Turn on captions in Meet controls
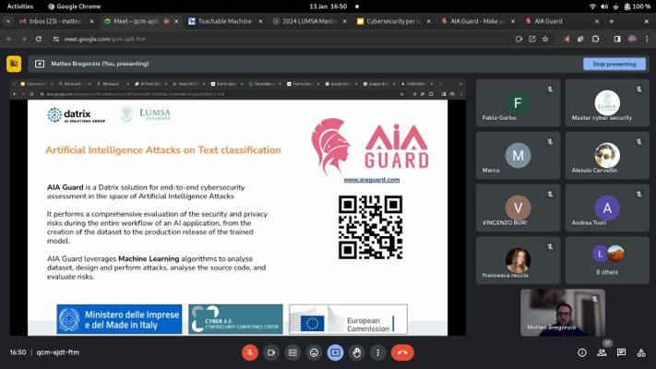656x369 pixels. point(292,352)
